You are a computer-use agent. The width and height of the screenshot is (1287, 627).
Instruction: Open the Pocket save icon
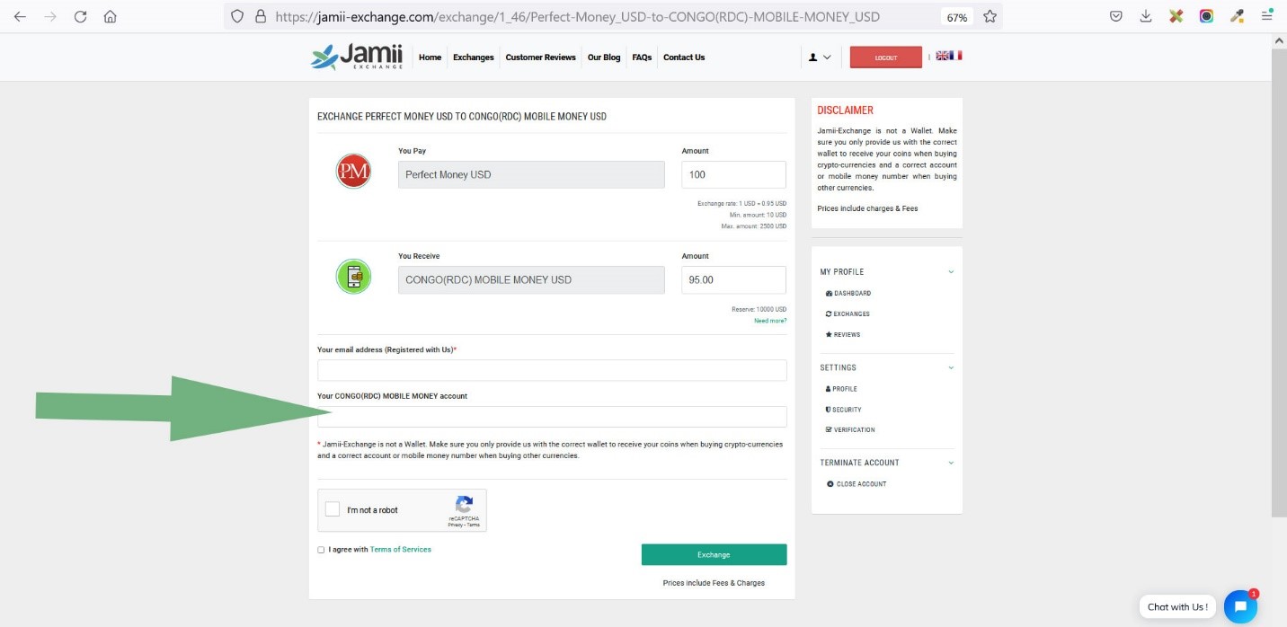tap(1115, 16)
